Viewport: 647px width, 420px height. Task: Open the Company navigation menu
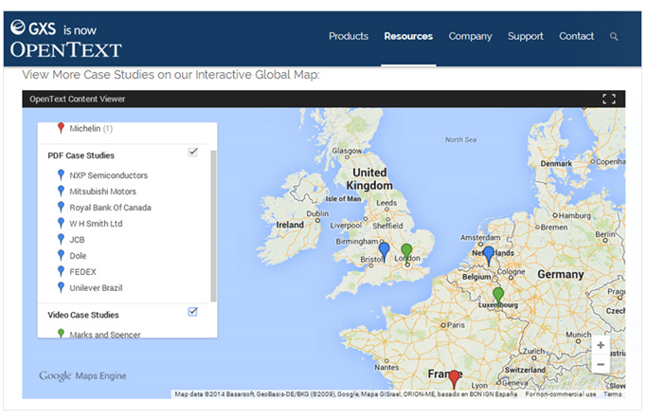pyautogui.click(x=471, y=37)
